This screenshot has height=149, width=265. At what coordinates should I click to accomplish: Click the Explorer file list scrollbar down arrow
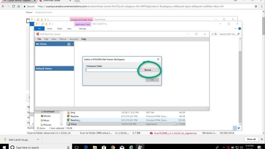(x=240, y=124)
